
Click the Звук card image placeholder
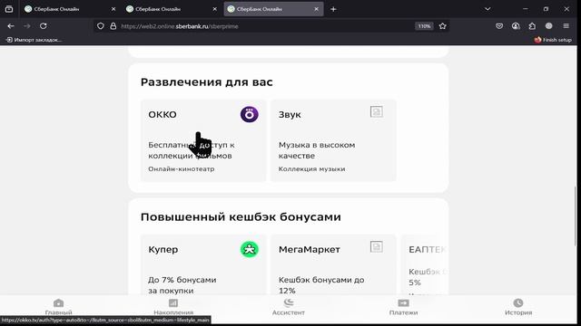[x=377, y=111]
